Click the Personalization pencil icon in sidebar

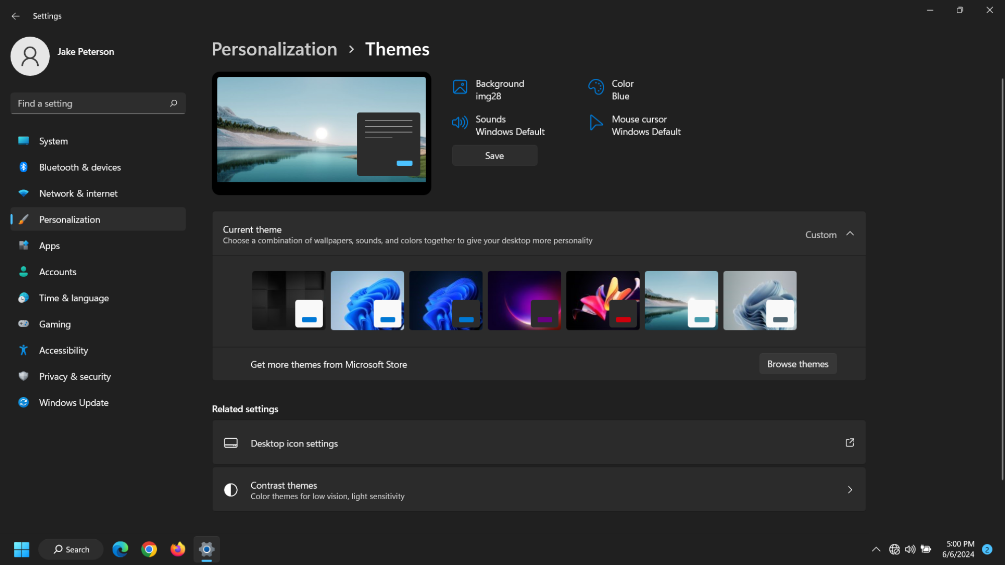[x=24, y=218]
